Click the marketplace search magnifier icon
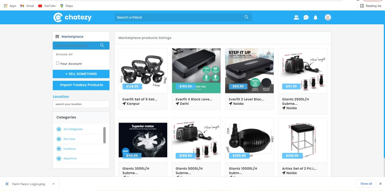The image size is (385, 191). [102, 45]
